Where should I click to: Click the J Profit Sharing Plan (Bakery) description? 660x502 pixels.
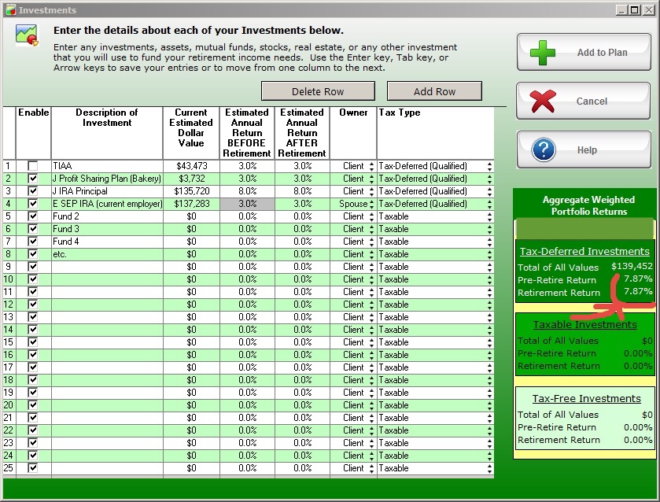(107, 179)
